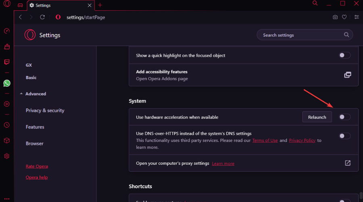Select Basic in settings sidebar
This screenshot has height=202, width=363.
point(31,78)
